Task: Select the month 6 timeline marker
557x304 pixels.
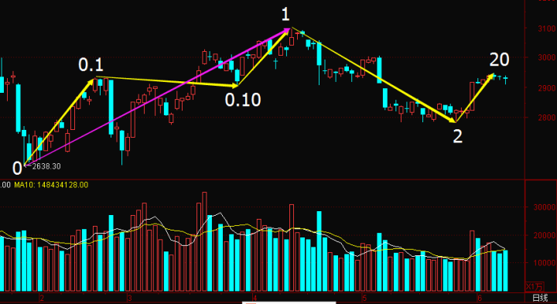Action: point(479,298)
